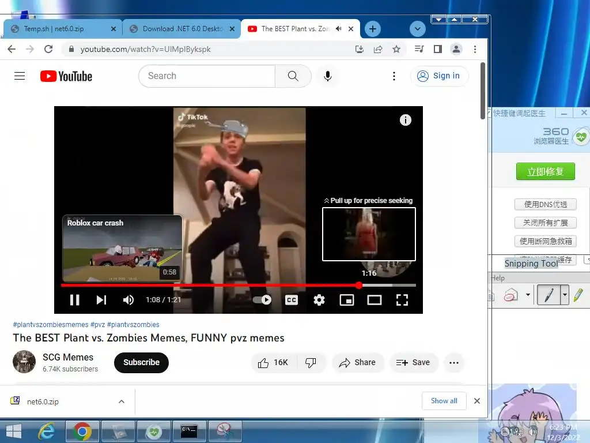The height and width of the screenshot is (443, 590).
Task: Search with your voice microphone
Action: pyautogui.click(x=328, y=76)
